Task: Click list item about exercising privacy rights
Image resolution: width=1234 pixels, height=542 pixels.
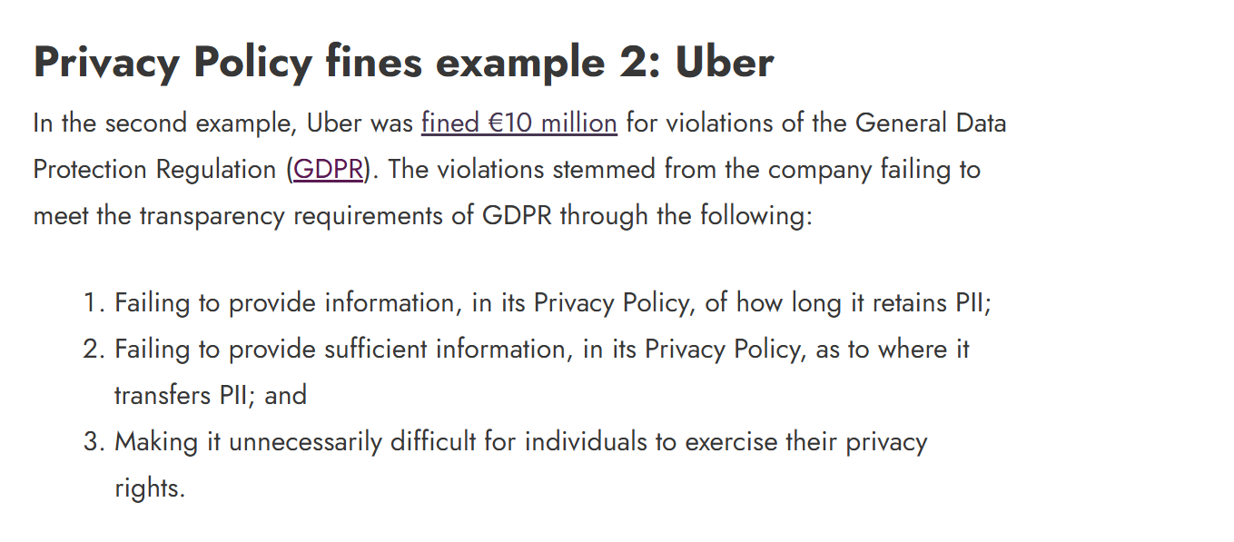Action: (520, 465)
